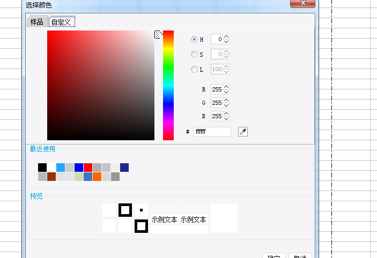Screen dimensions: 377x258
Task: Increase the S value with up arrow
Action: (226, 51)
